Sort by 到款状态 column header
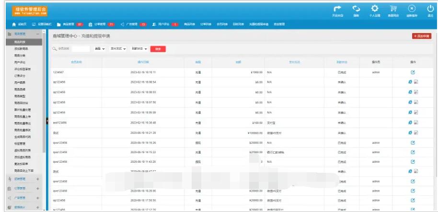 pos(342,62)
